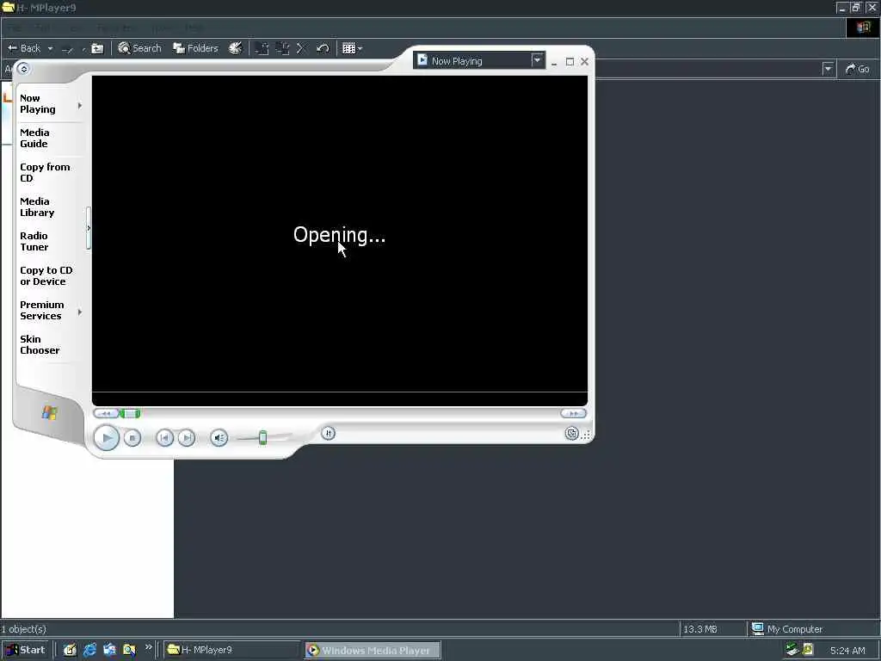Image resolution: width=881 pixels, height=661 pixels.
Task: Click the Delete icon in Explorer toolbar
Action: coord(301,48)
